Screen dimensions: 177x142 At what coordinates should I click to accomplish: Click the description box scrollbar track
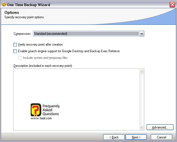click(x=141, y=99)
